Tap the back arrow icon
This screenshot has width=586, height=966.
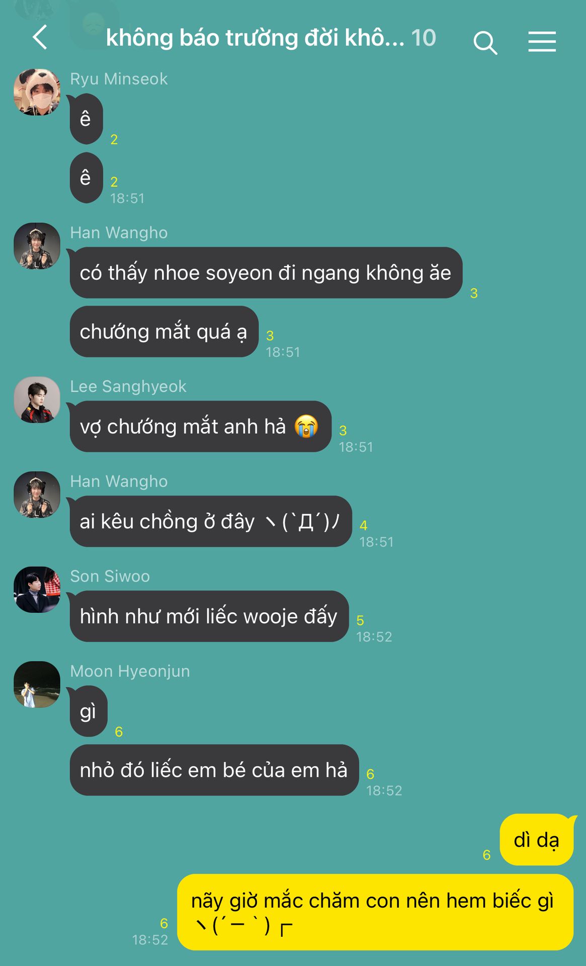pos(40,37)
